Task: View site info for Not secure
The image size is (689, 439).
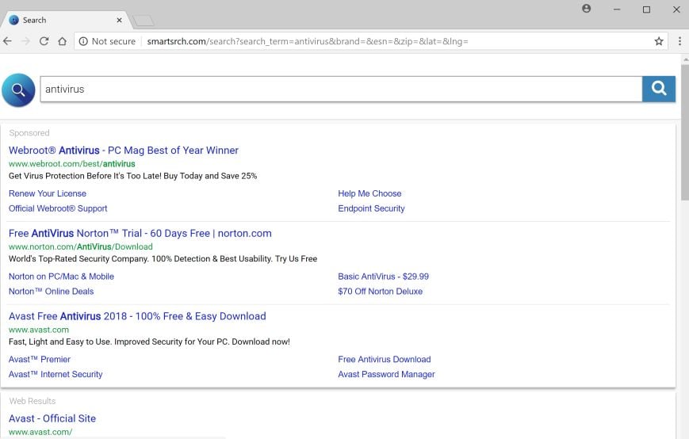Action: pos(107,41)
